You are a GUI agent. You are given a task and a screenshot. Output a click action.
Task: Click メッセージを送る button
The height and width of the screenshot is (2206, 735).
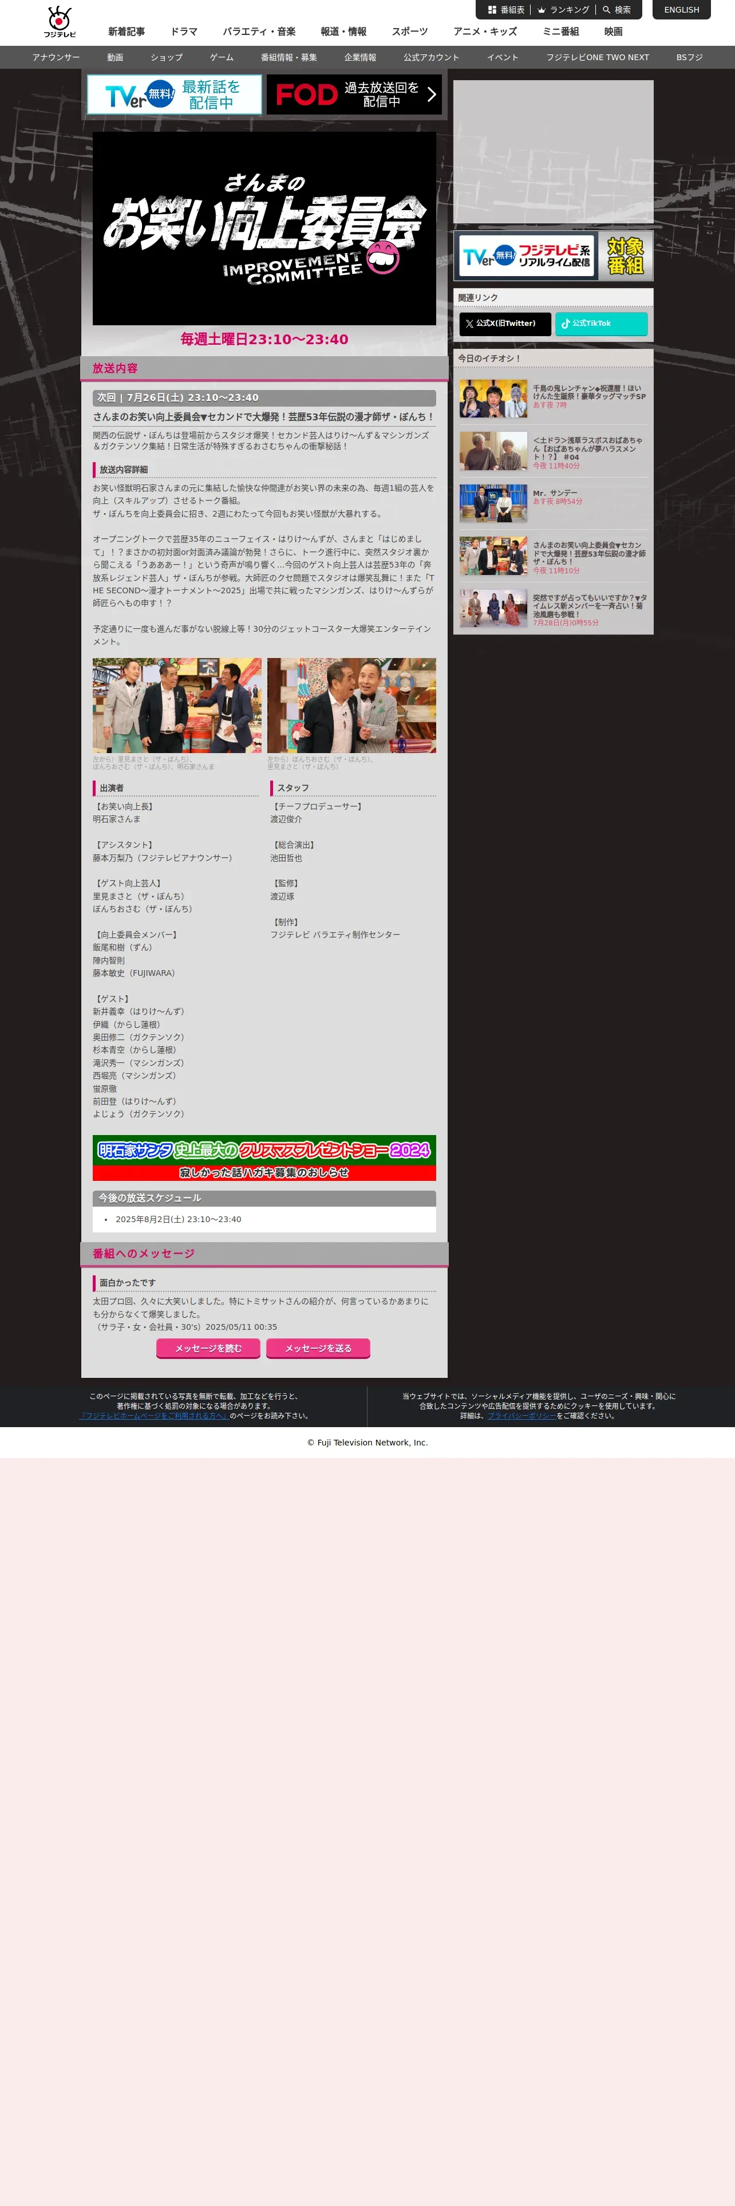[318, 1349]
